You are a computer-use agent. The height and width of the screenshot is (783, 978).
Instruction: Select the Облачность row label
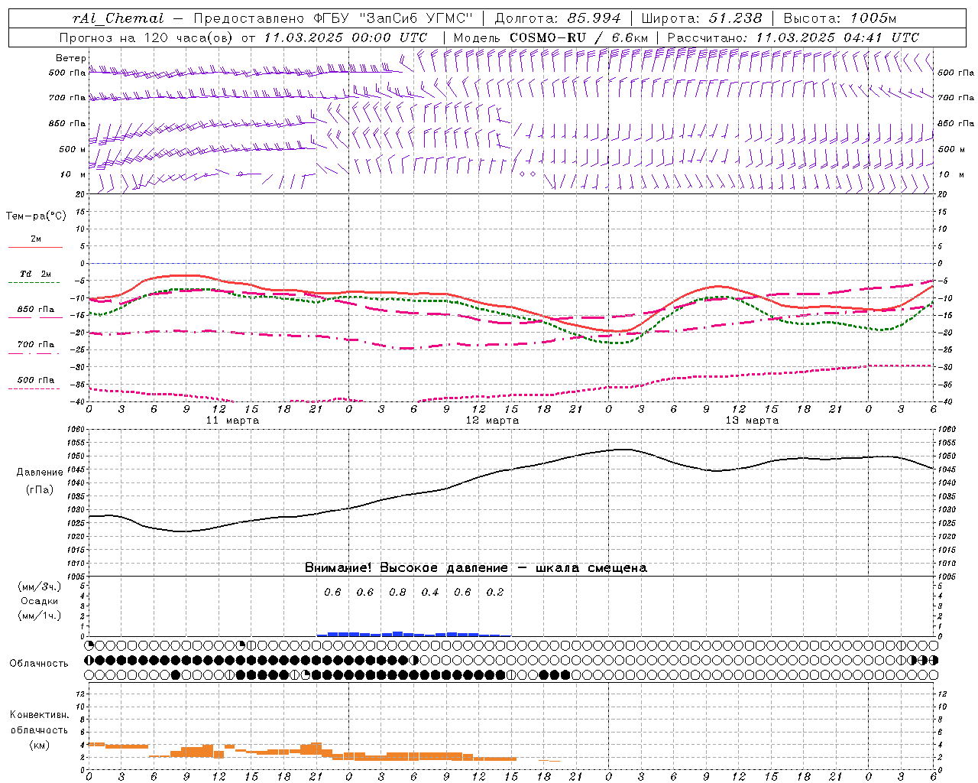tap(39, 664)
